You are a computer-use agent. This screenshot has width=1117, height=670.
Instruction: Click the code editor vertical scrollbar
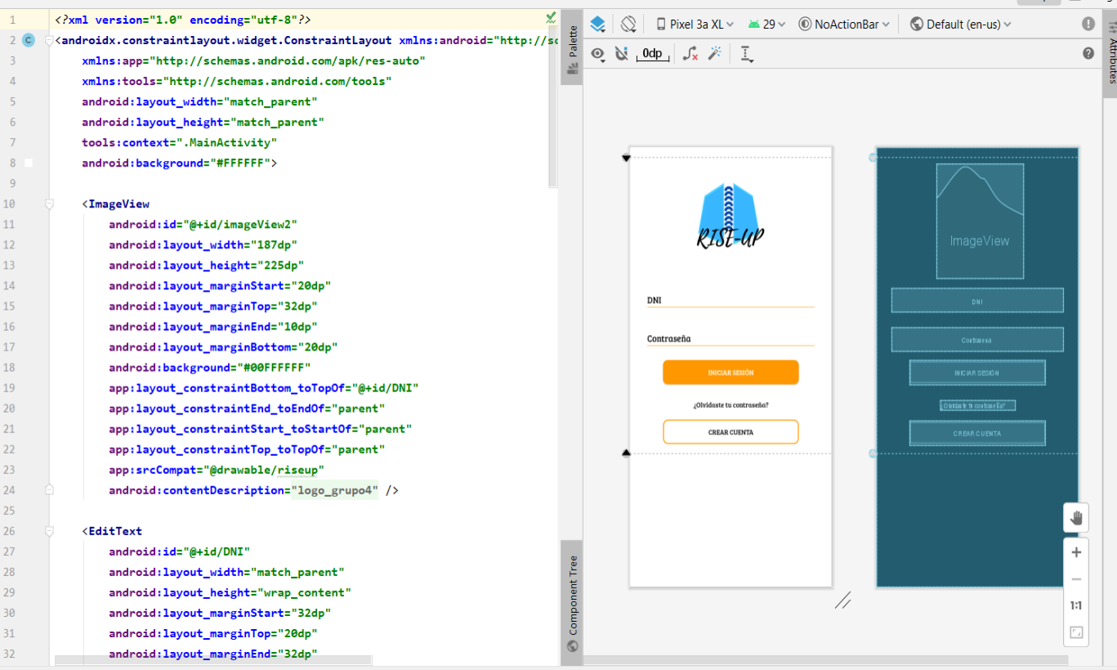coord(553,106)
